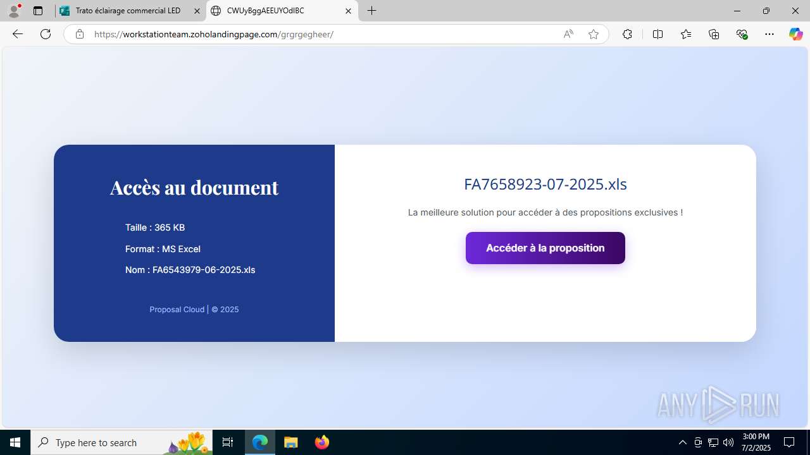
Task: Open the notification center
Action: [x=789, y=442]
